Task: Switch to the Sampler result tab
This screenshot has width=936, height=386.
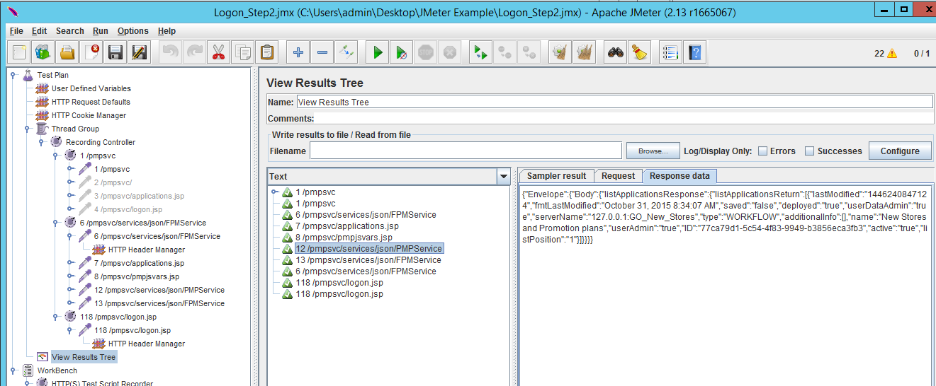Action: click(x=556, y=176)
